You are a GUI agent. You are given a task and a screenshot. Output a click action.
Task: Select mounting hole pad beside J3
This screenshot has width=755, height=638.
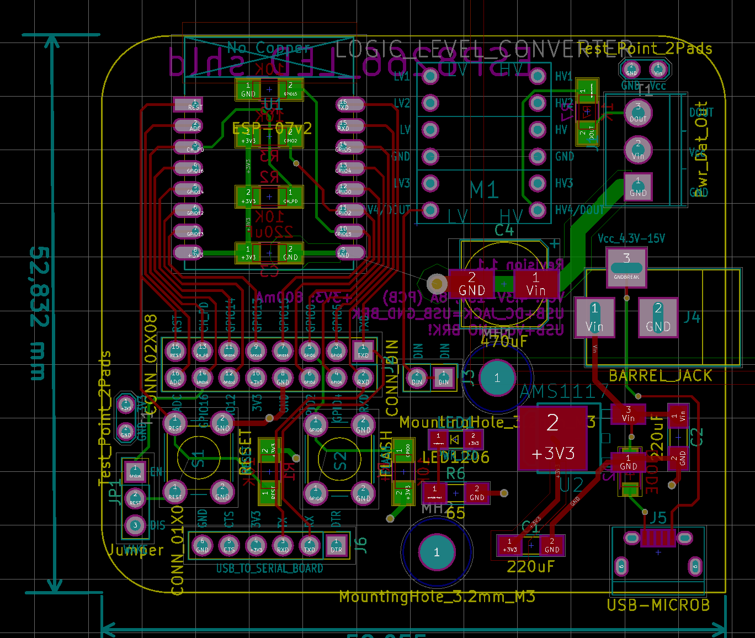point(497,378)
